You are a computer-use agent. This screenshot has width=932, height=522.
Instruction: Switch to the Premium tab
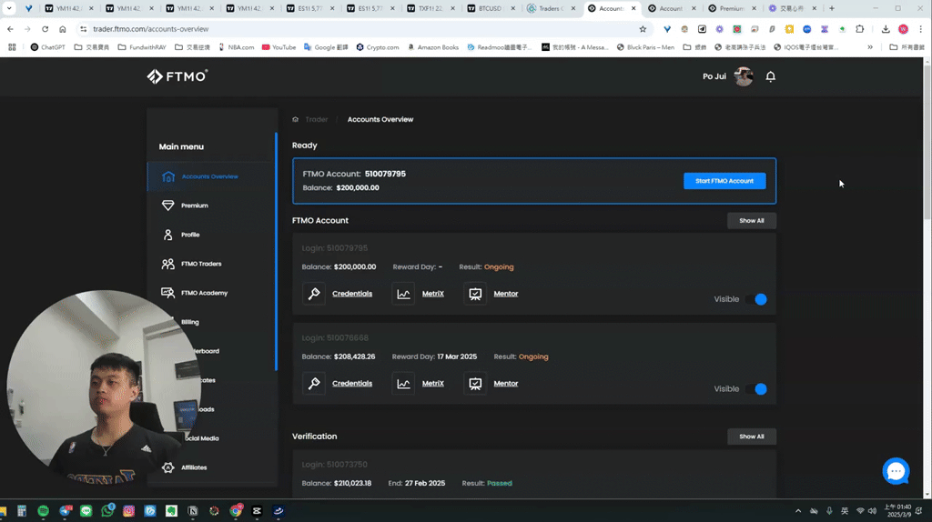(732, 8)
